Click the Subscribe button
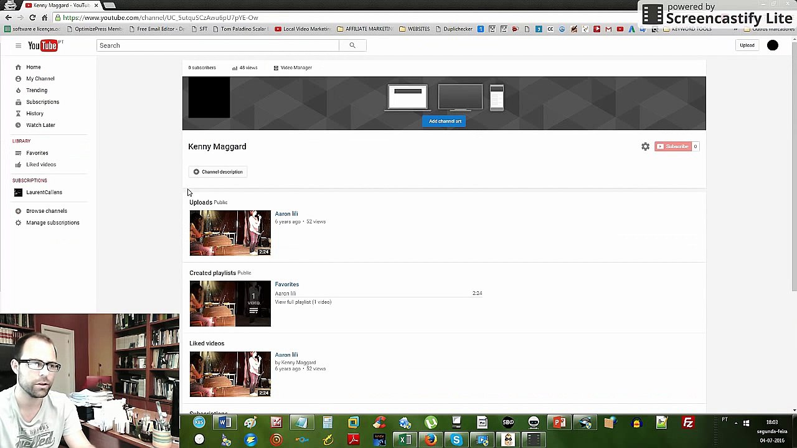 672,146
